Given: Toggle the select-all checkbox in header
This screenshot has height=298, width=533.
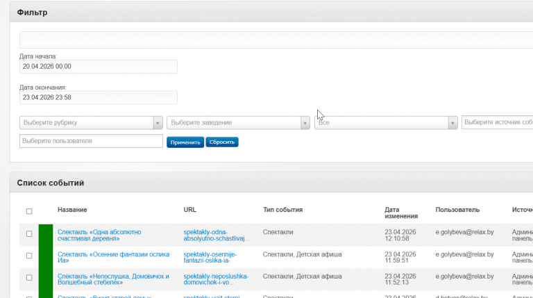Looking at the screenshot, I should 29,211.
